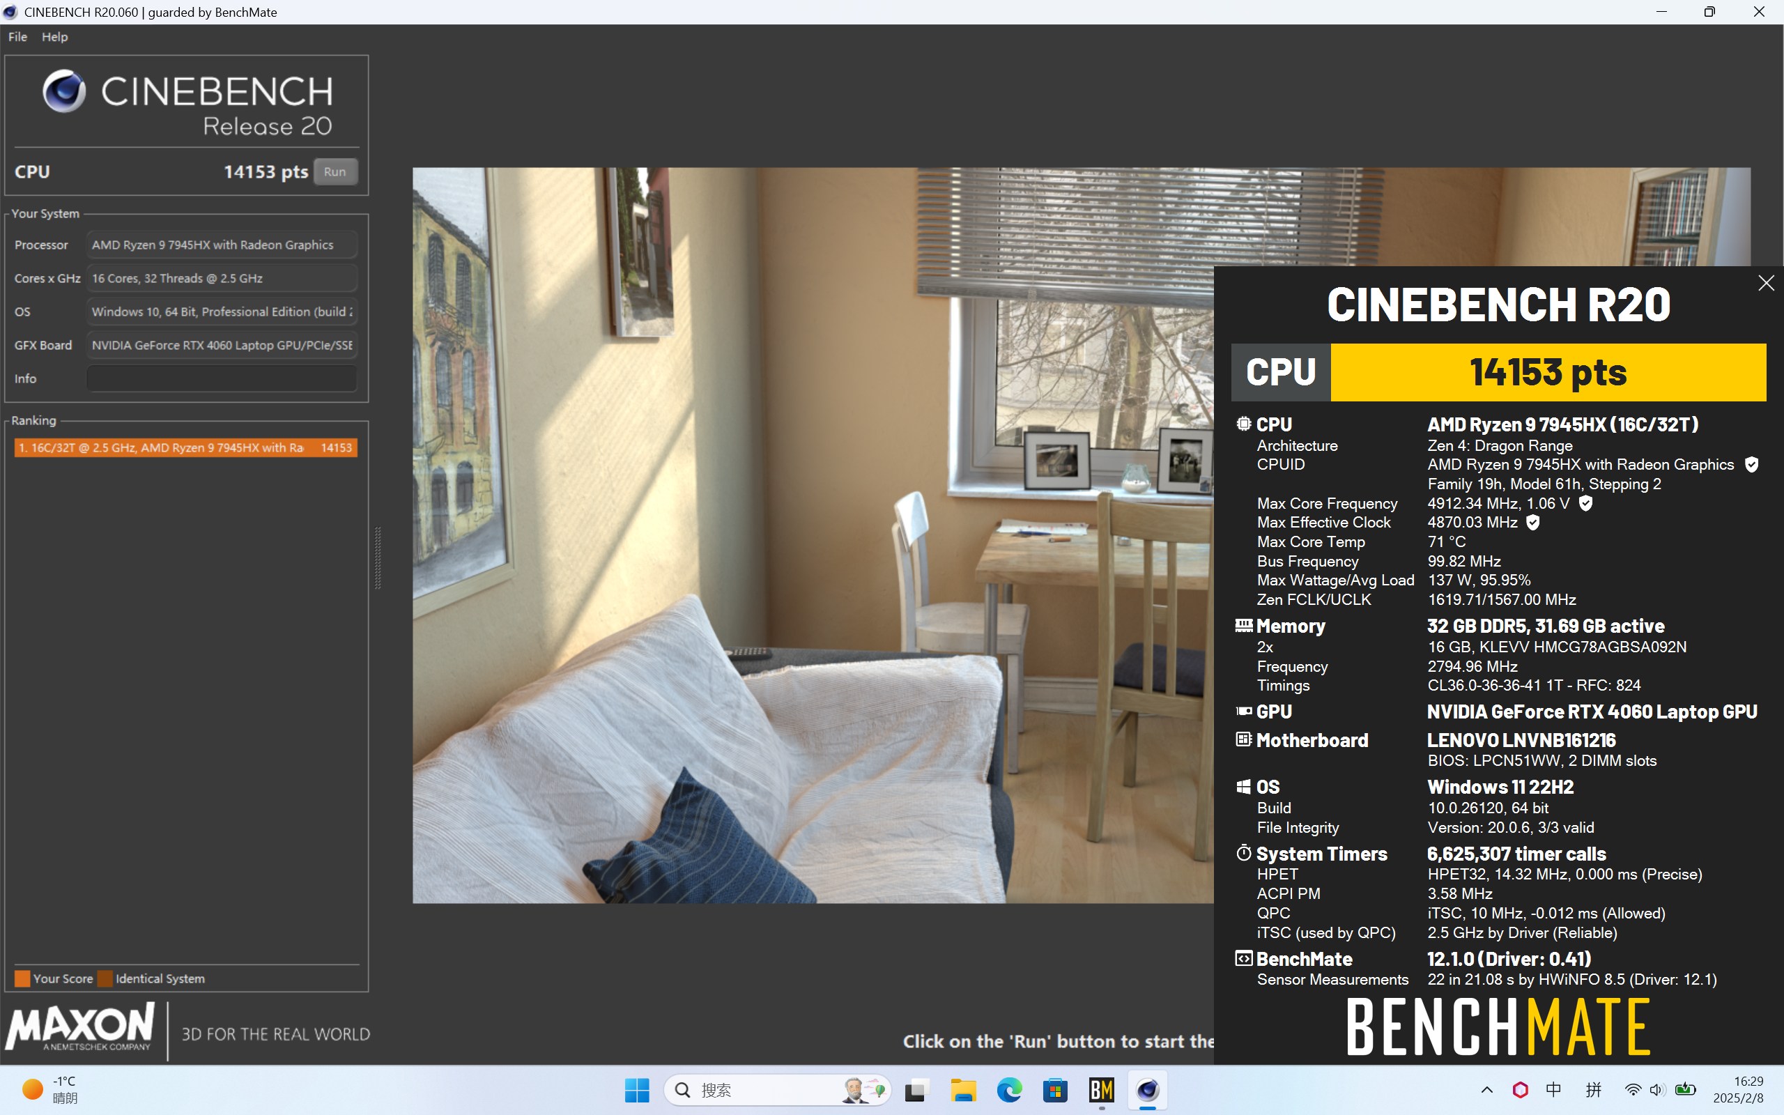The width and height of the screenshot is (1784, 1115).
Task: Click the 'LENOVO LNVNB161216' motherboard text
Action: [1521, 740]
